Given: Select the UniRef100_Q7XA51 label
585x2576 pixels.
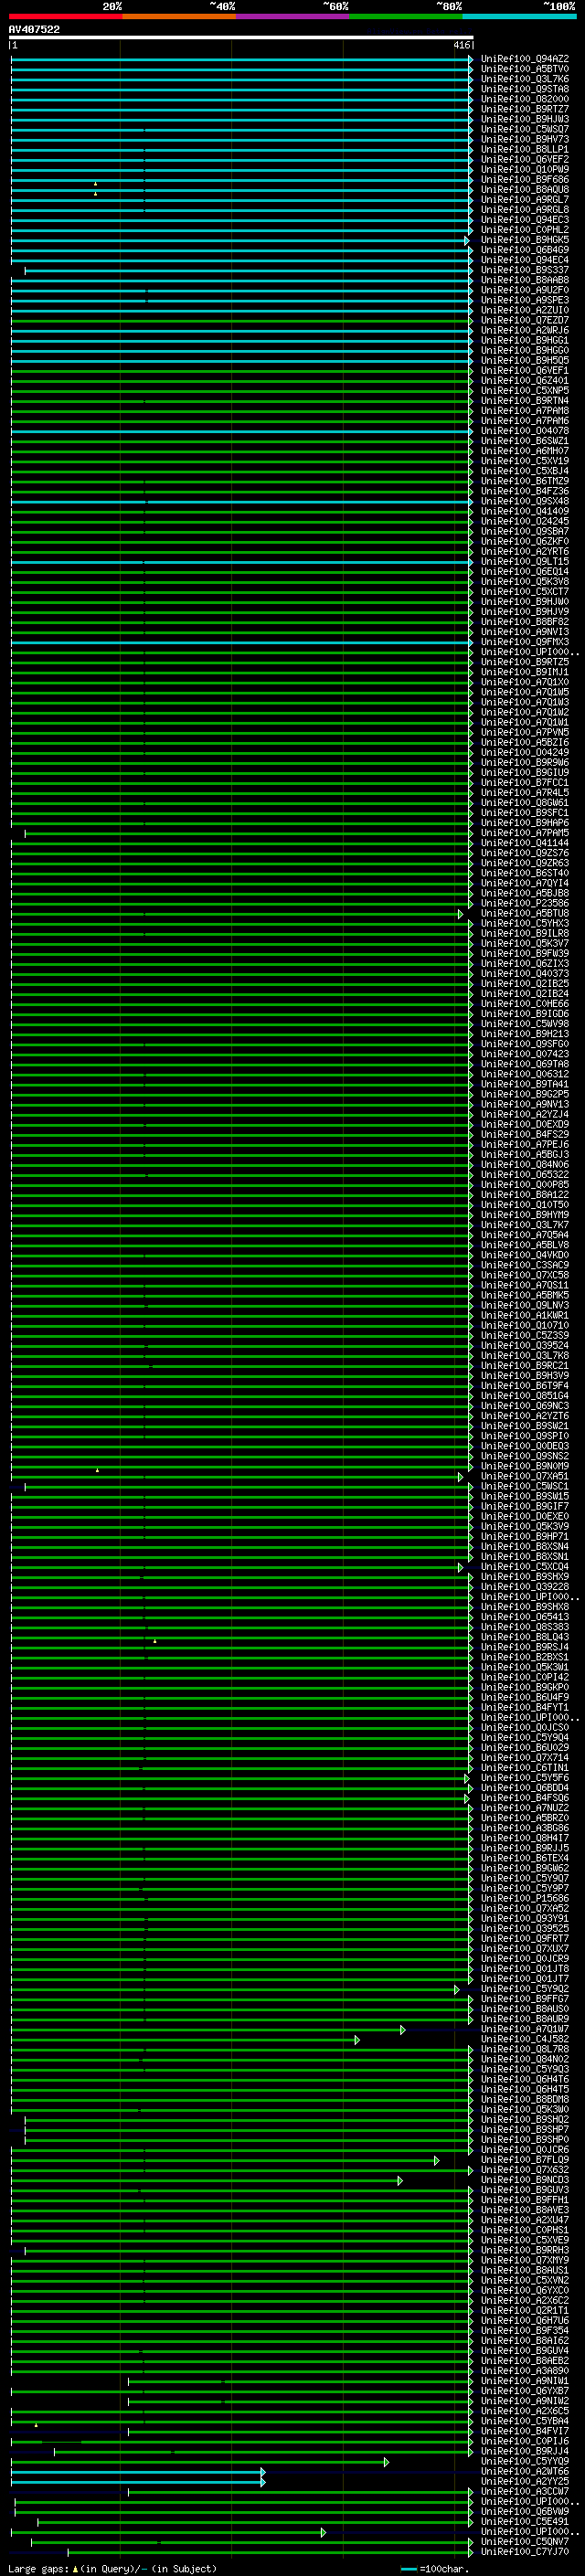Looking at the screenshot, I should click(x=525, y=1476).
